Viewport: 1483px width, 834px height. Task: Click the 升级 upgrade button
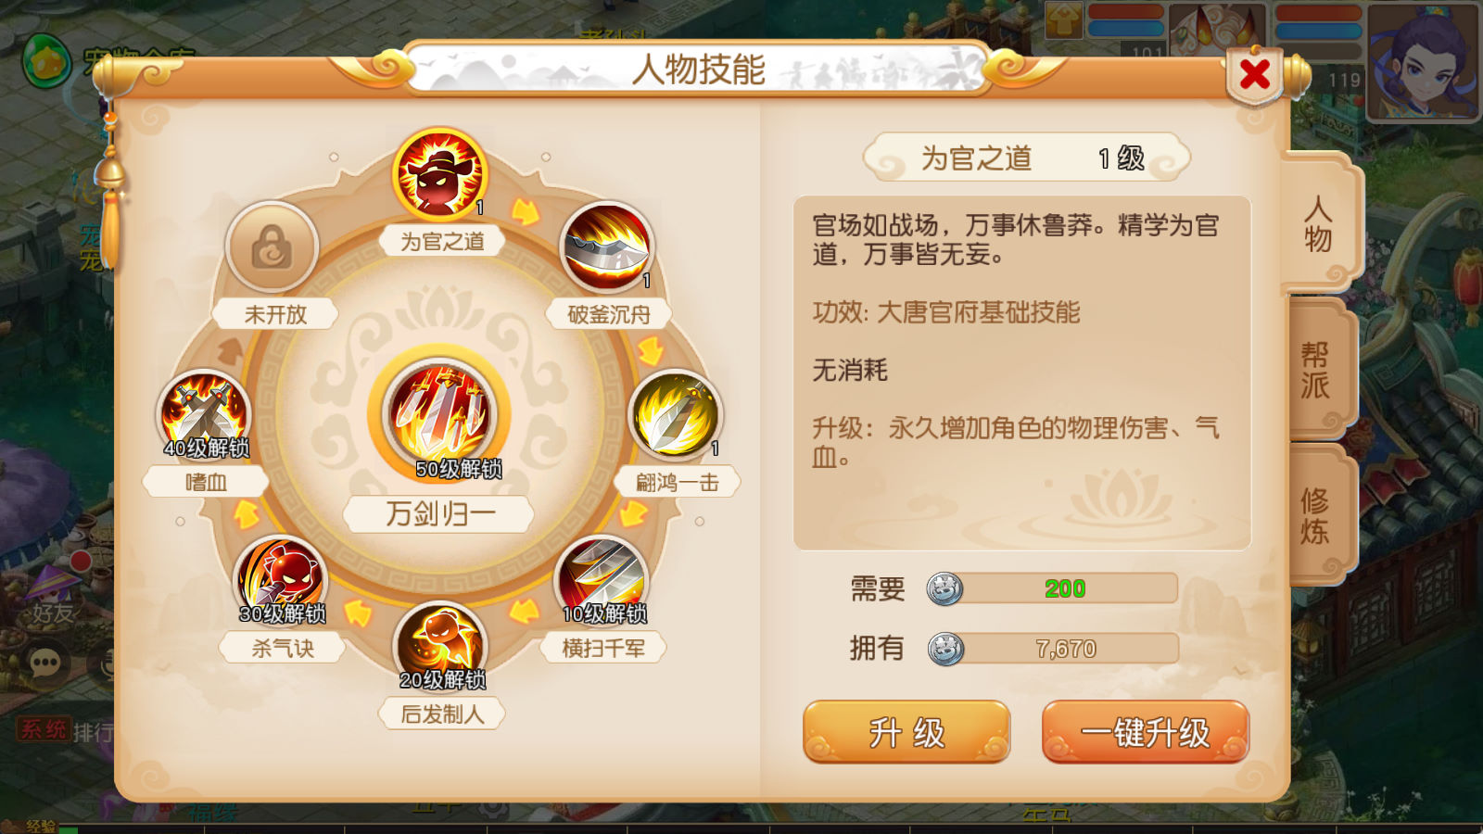pyautogui.click(x=906, y=732)
